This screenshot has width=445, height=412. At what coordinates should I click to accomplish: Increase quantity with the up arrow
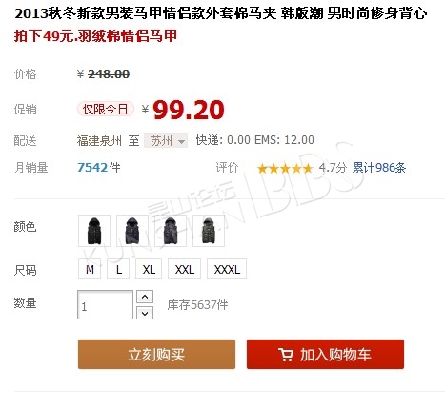145,297
